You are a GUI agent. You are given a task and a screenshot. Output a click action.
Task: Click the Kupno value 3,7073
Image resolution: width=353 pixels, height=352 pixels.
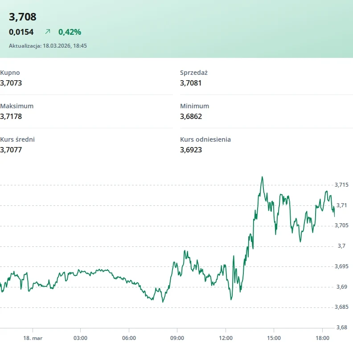pyautogui.click(x=11, y=83)
